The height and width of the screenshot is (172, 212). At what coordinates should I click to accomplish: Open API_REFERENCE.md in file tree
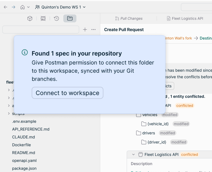[31, 129]
